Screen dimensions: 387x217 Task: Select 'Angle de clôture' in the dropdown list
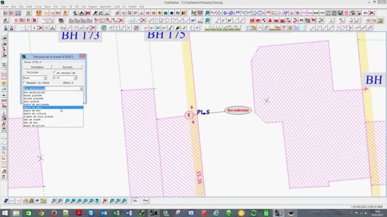click(53, 114)
